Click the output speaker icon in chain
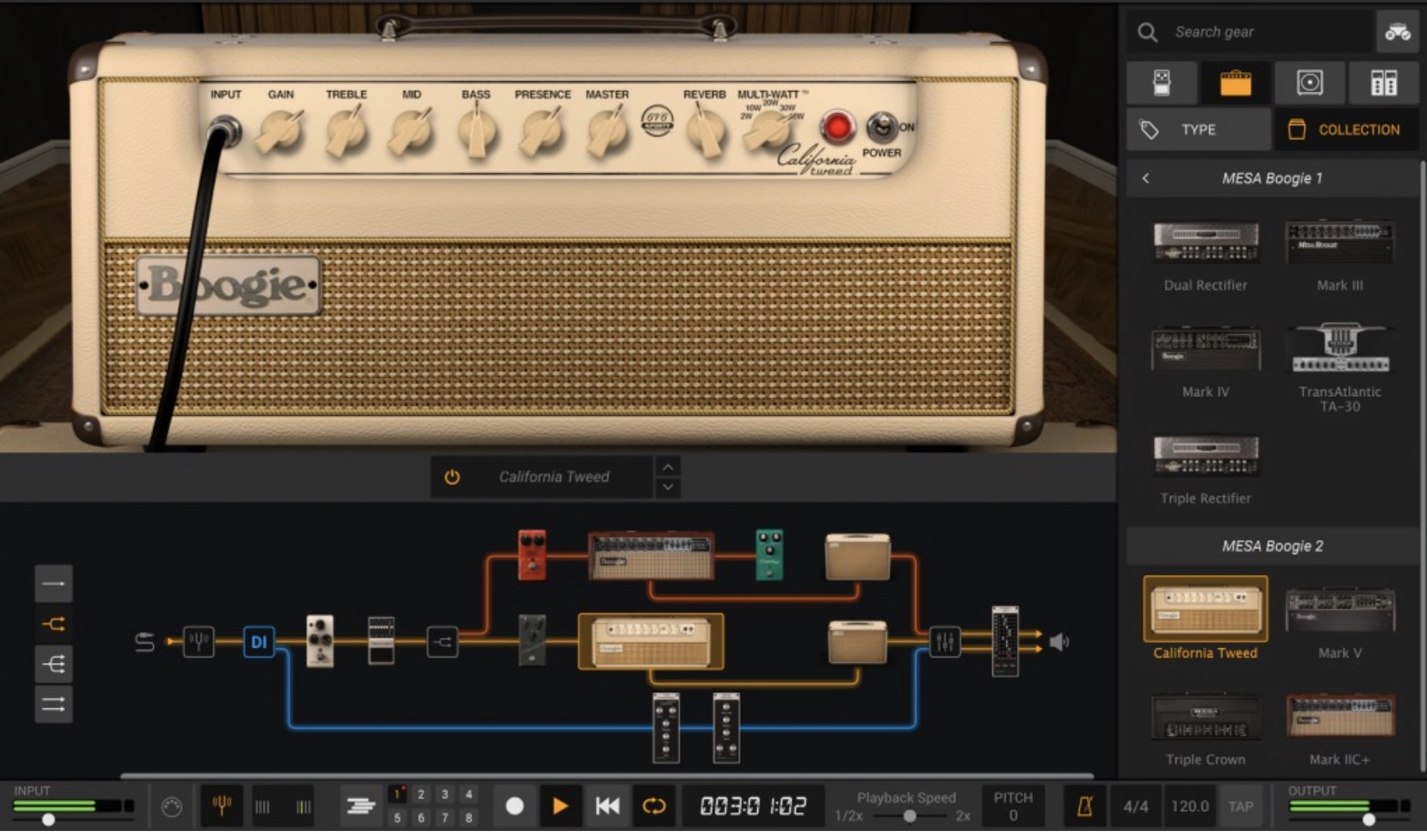The image size is (1427, 834). coord(1059,642)
